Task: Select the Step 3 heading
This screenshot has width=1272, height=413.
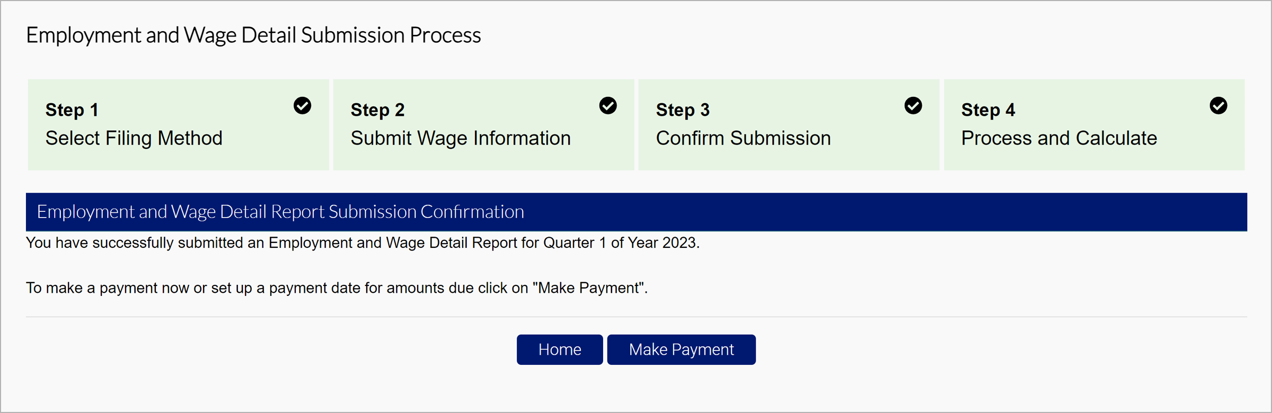Action: coord(683,110)
